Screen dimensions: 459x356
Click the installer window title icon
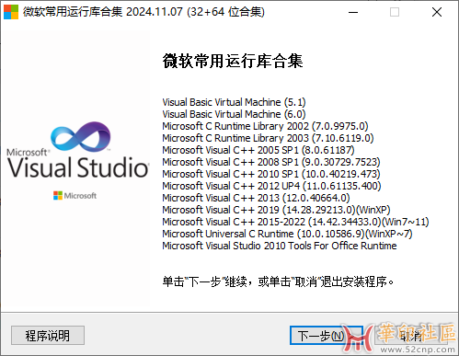[x=11, y=12]
